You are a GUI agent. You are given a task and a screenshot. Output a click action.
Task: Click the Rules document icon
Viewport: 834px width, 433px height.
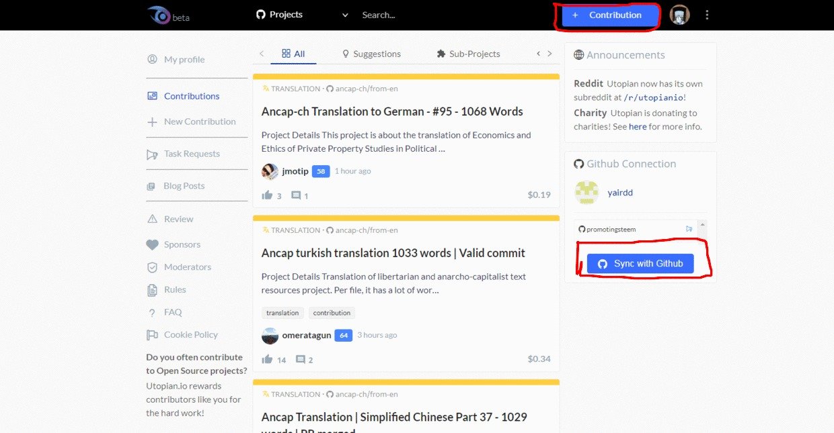pyautogui.click(x=152, y=290)
